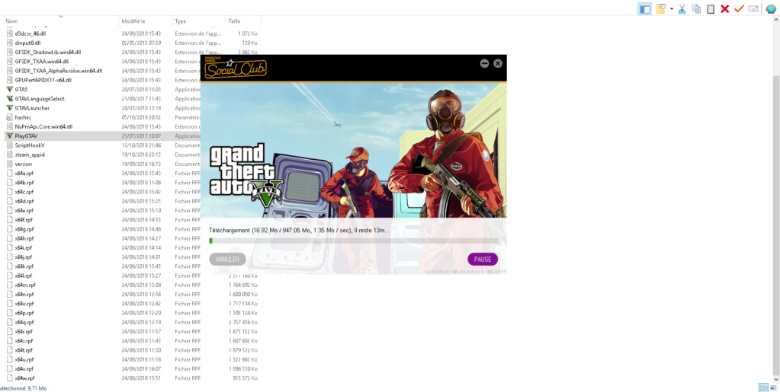Click the scrollbar up arrow at the window's right edge
The height and width of the screenshot is (392, 780).
click(776, 19)
